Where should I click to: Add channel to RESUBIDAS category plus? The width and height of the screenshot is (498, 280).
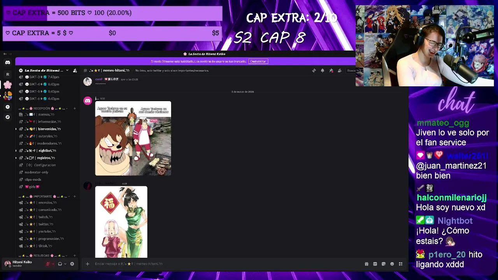point(74,255)
